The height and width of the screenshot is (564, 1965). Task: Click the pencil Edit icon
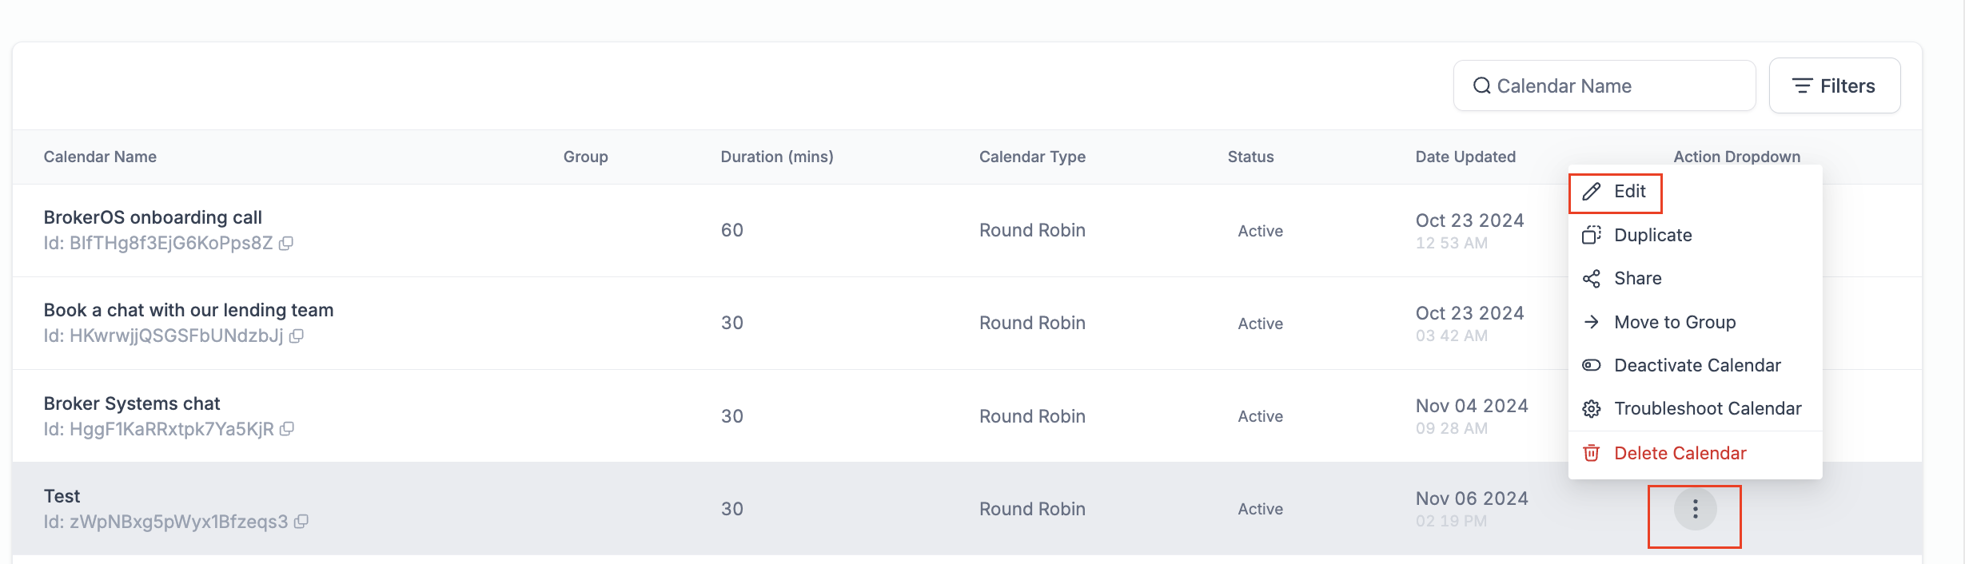point(1592,191)
